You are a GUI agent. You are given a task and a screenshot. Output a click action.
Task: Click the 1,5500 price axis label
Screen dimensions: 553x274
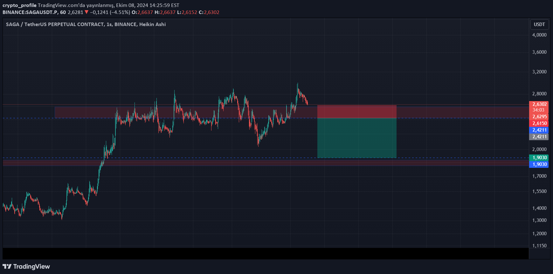point(539,191)
